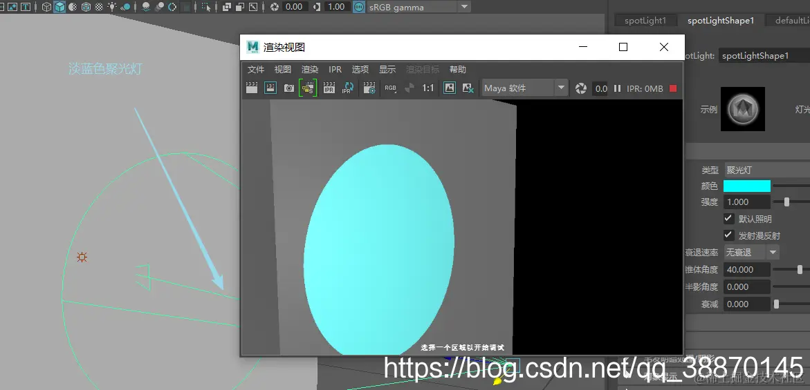Screen dimensions: 810x390
Task: Click the viewport exposure icon beside 0.00
Action: (x=275, y=7)
